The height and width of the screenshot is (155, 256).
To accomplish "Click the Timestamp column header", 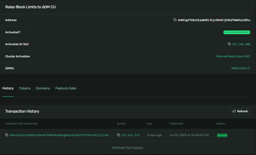I will [176, 124].
